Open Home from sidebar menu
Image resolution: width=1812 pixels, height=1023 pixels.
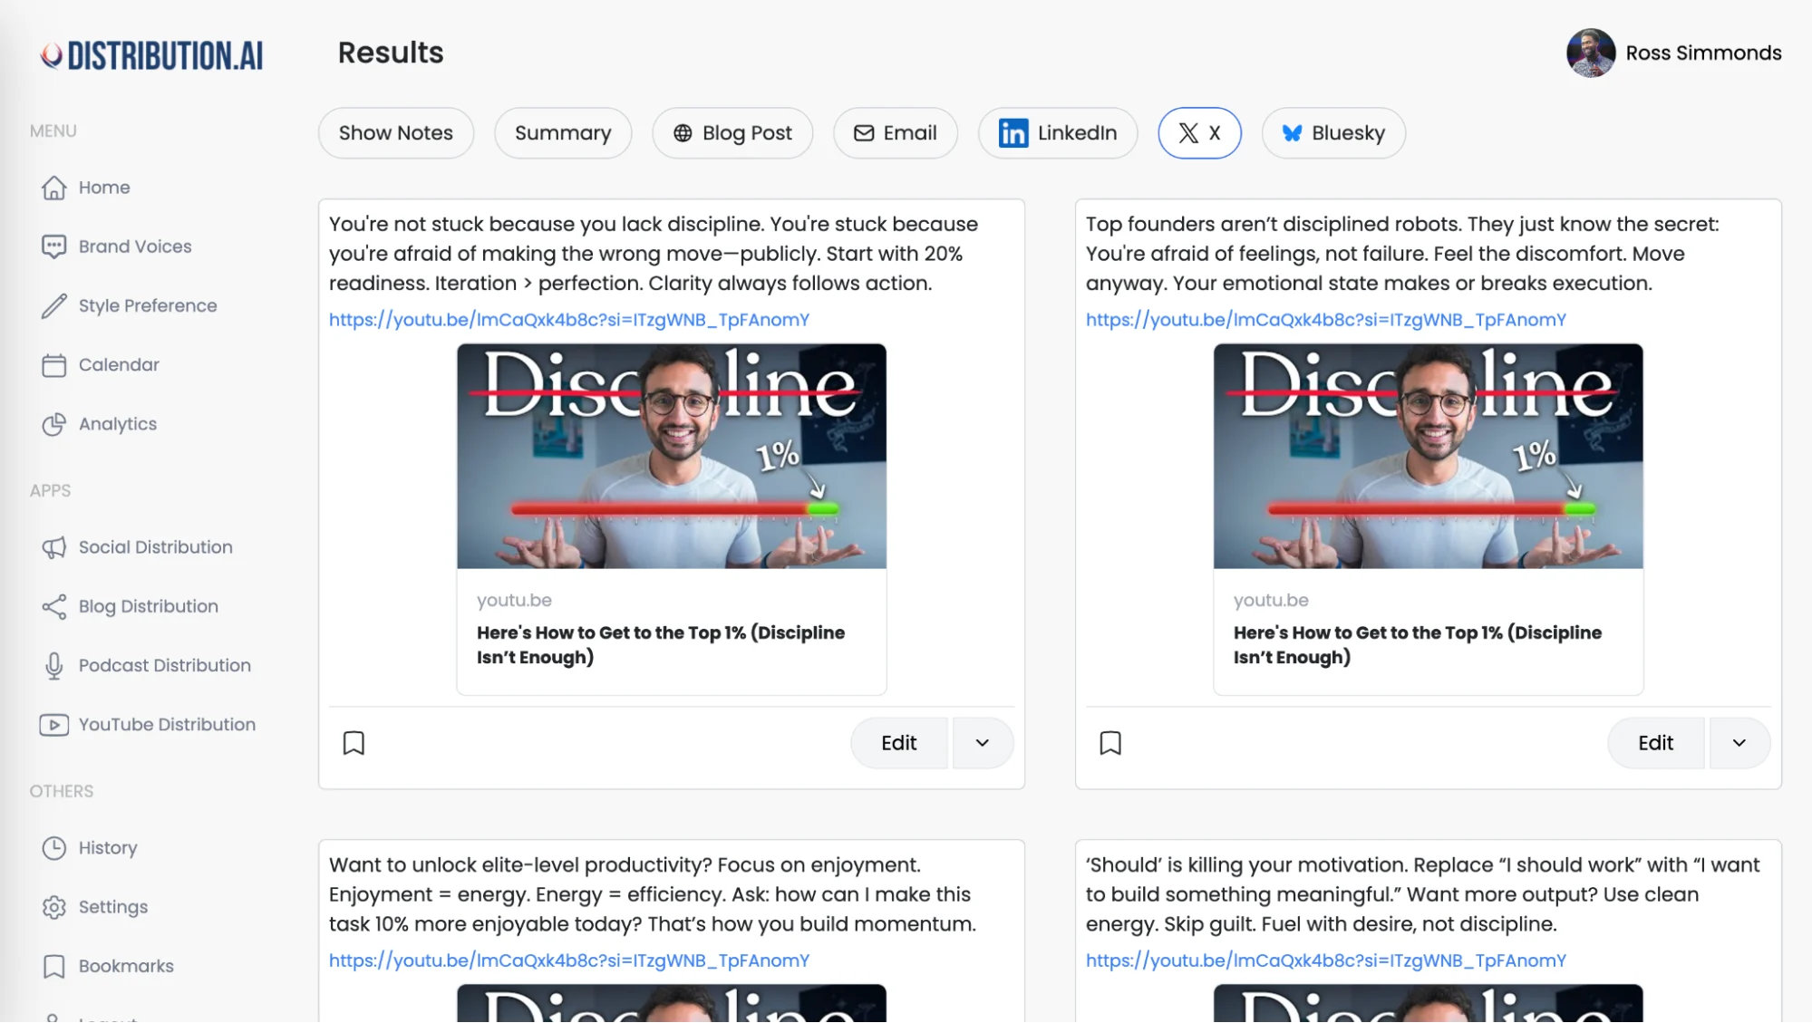coord(104,188)
